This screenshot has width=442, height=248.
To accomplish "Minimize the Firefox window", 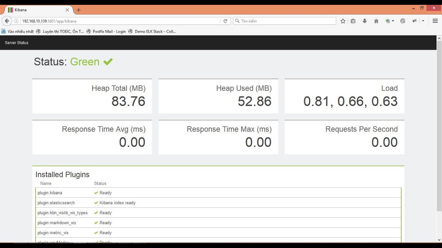I will point(413,8).
